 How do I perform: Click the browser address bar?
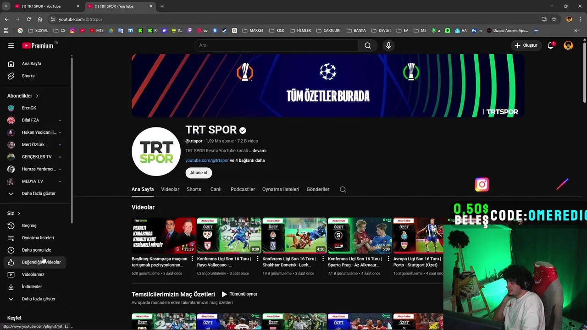pyautogui.click(x=293, y=19)
